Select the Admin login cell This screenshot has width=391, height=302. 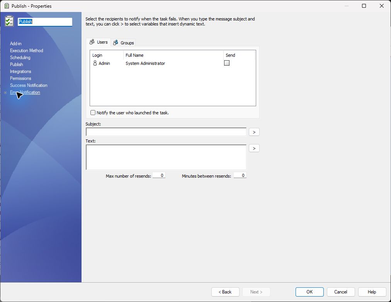[x=104, y=63]
